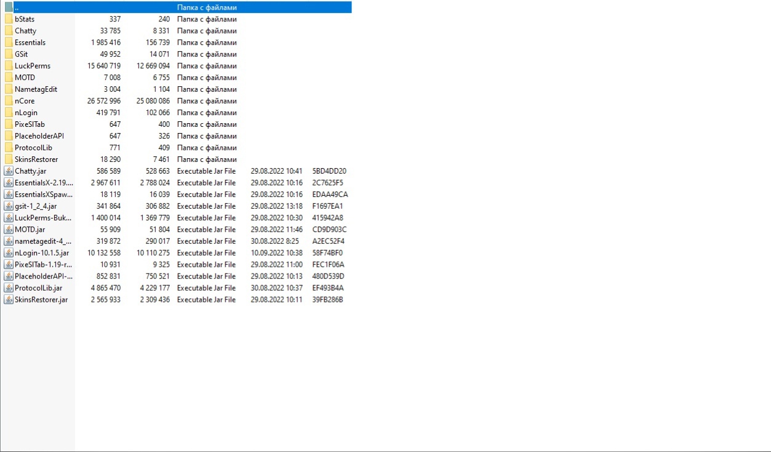Click the ProtocolLib.jar file icon
Viewport: 771px width, 452px height.
[x=9, y=288]
